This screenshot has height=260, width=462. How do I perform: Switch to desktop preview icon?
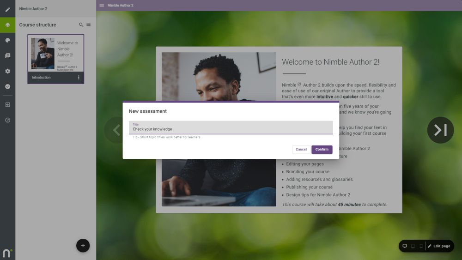(405, 246)
